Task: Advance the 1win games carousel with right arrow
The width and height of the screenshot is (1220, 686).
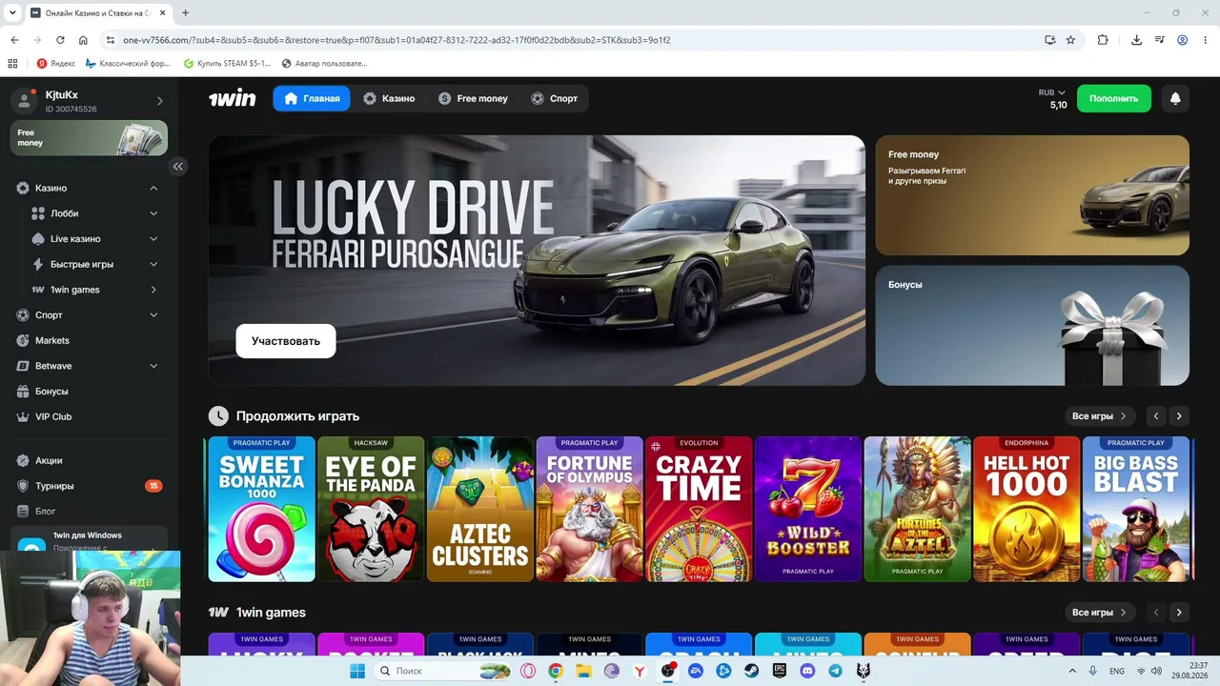Action: (x=1179, y=612)
